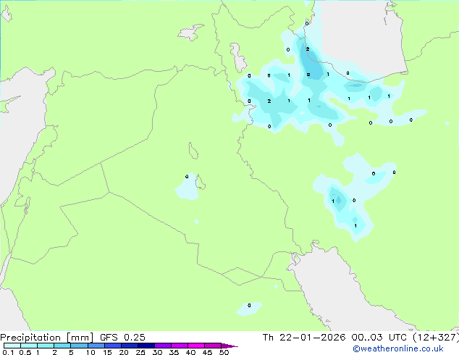Click the above-50 arrow tip of legend
This screenshot has width=459, height=355.
230,346
